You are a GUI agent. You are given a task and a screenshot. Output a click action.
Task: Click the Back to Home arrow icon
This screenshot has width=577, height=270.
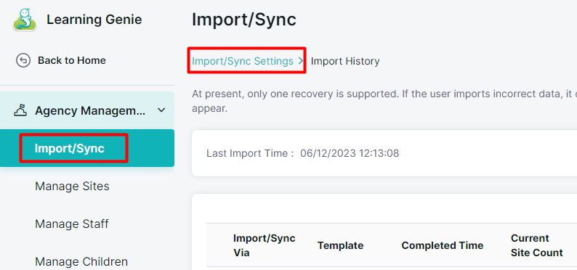click(23, 60)
